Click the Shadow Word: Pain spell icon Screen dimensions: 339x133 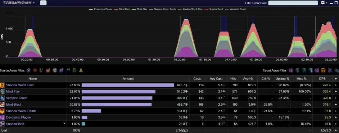(x=3, y=85)
